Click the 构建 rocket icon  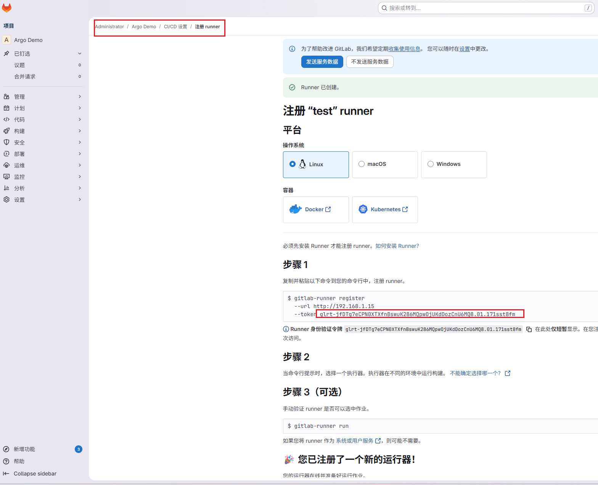[6, 131]
